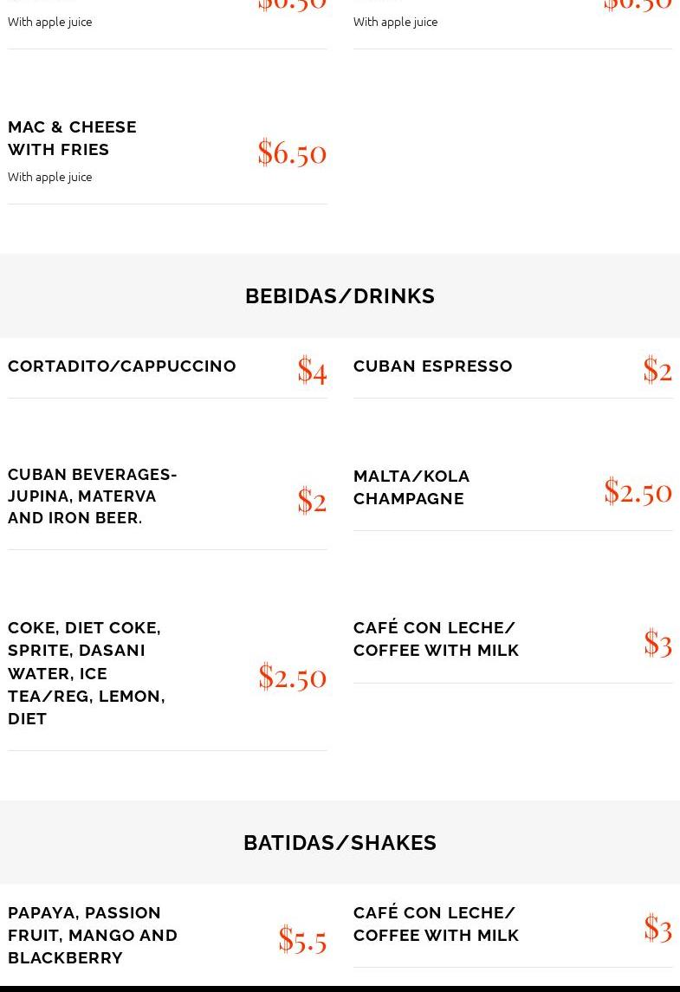
Task: Click the $4 Cortadito price
Action: tap(312, 370)
